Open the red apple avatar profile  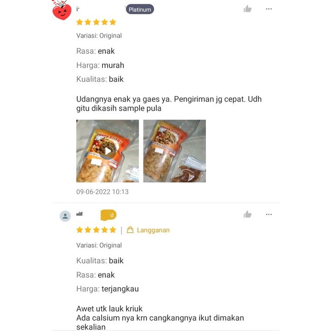pos(62,11)
